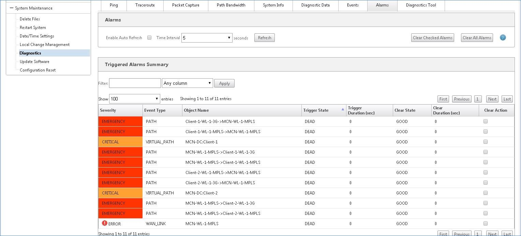This screenshot has height=236, width=521.
Task: Switch to the Events tab
Action: tap(353, 5)
